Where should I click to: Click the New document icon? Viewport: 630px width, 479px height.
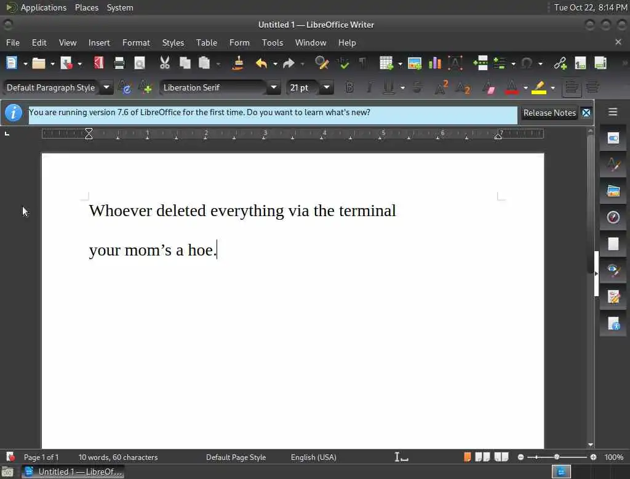pyautogui.click(x=12, y=63)
